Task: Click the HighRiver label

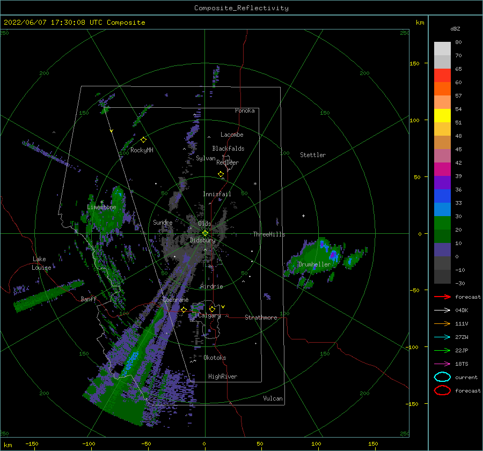Action: (x=222, y=376)
